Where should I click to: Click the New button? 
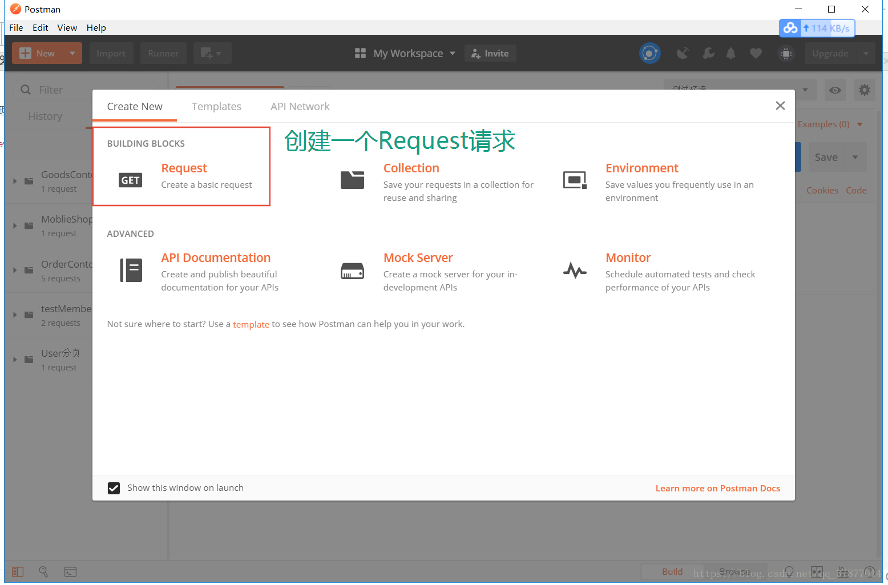point(38,53)
